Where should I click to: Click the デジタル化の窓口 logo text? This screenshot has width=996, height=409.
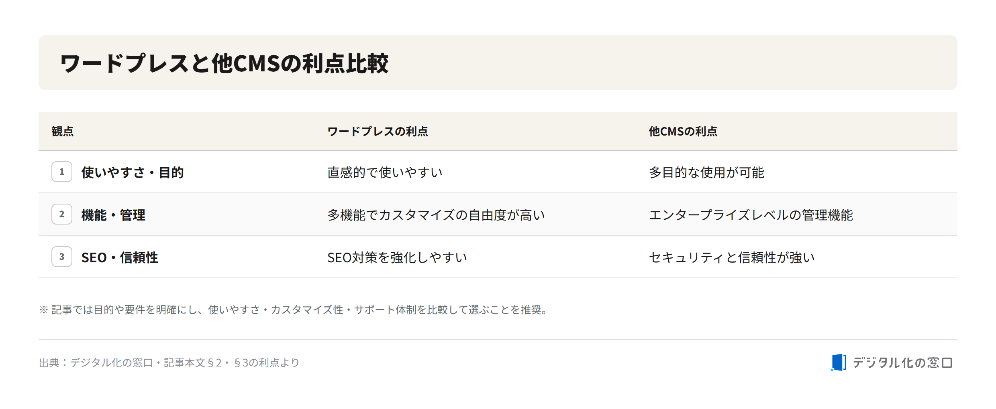point(902,363)
